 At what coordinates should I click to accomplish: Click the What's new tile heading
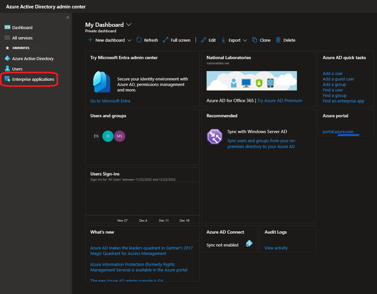102,232
